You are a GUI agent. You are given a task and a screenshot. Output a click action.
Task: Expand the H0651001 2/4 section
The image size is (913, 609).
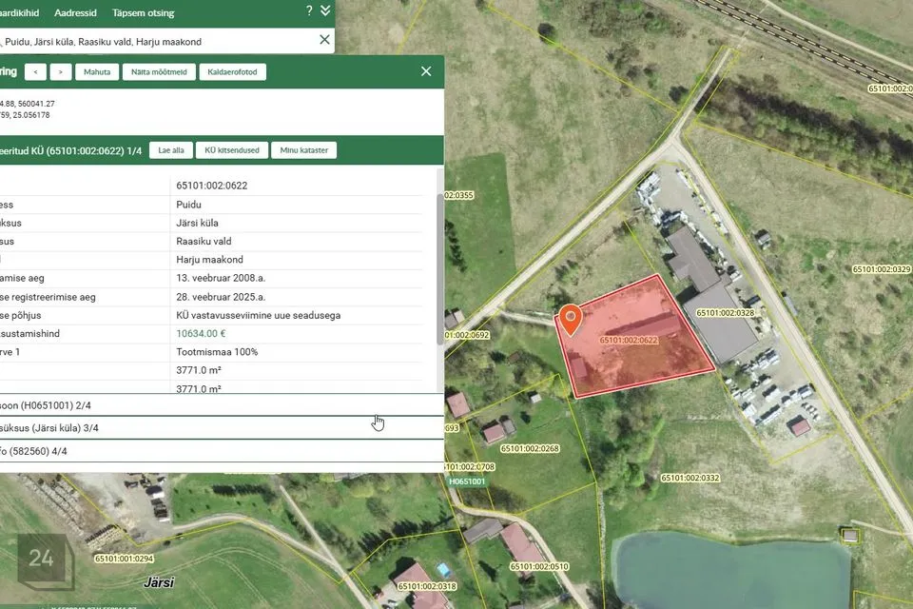coord(219,405)
